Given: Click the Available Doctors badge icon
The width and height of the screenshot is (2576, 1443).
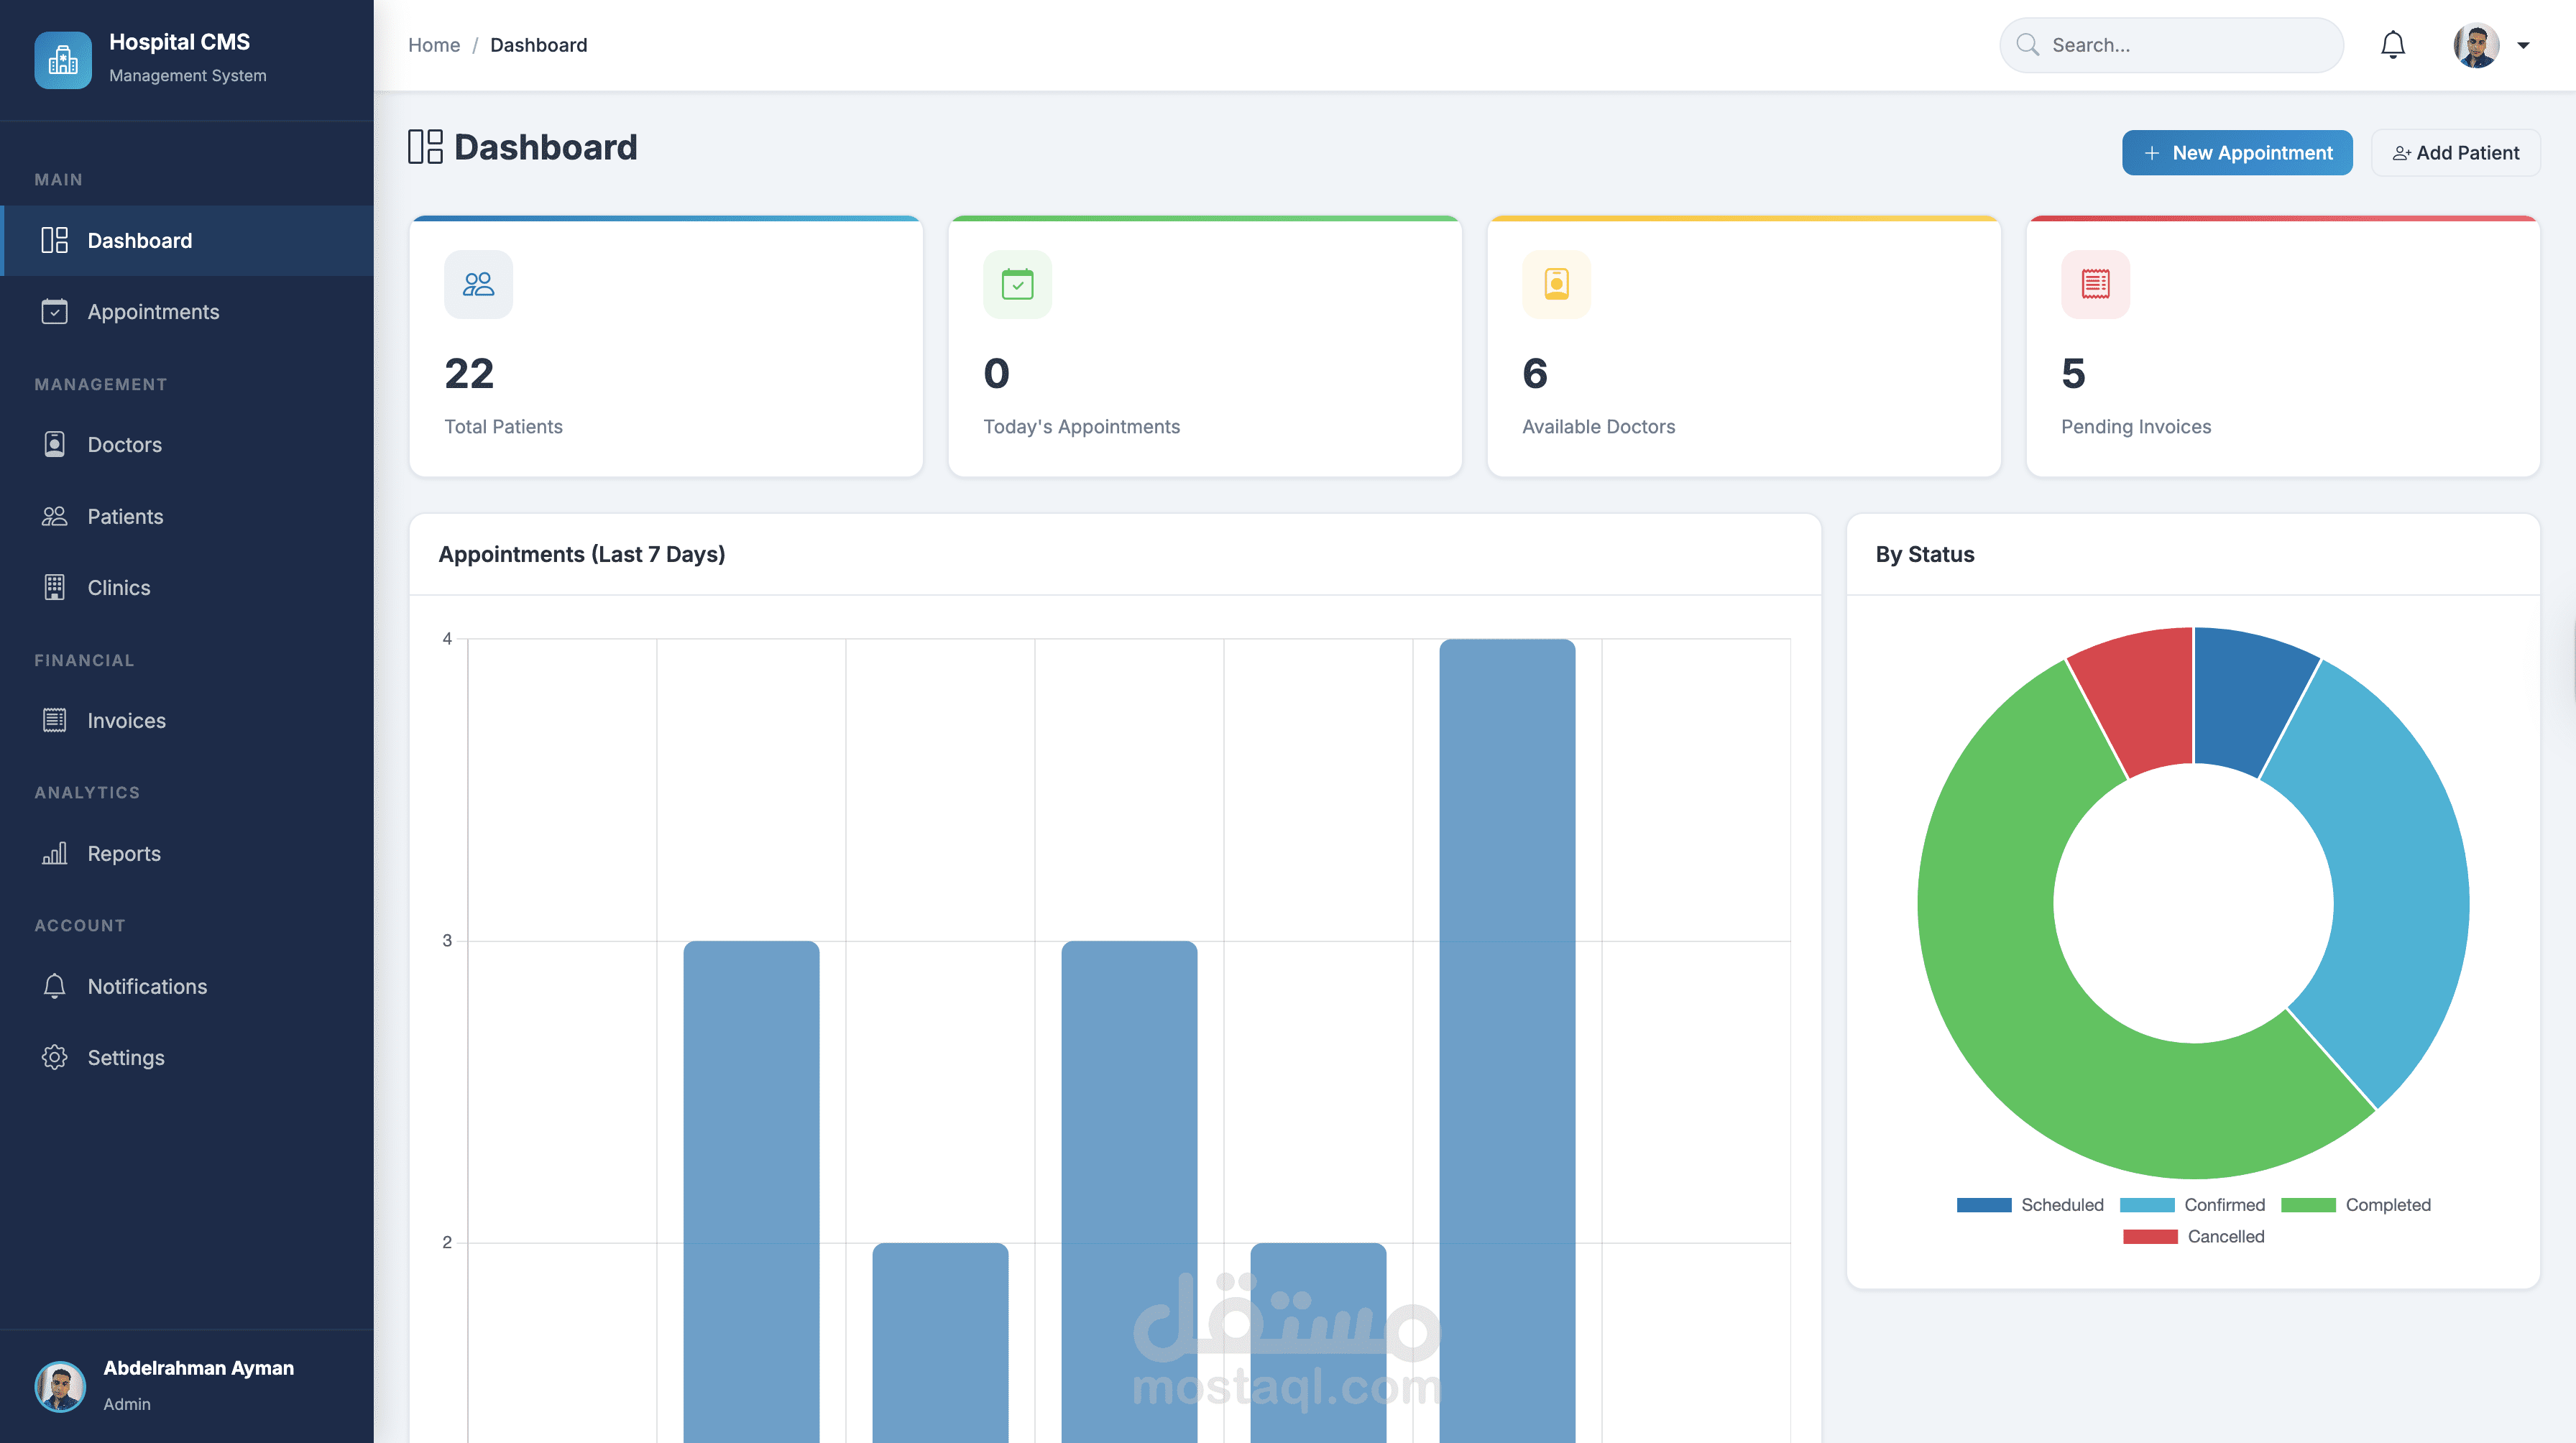Looking at the screenshot, I should click(1556, 284).
